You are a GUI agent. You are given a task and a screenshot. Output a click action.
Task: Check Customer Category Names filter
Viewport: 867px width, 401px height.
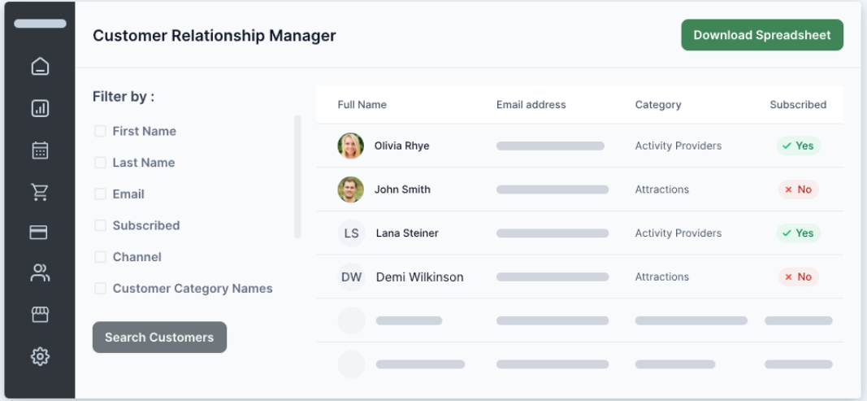pos(100,288)
